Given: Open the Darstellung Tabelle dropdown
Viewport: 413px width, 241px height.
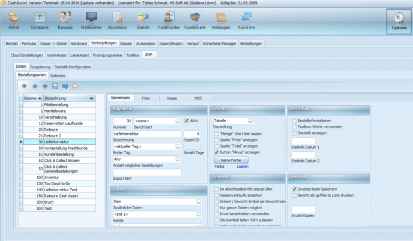Looking at the screenshot, I should tap(250, 120).
